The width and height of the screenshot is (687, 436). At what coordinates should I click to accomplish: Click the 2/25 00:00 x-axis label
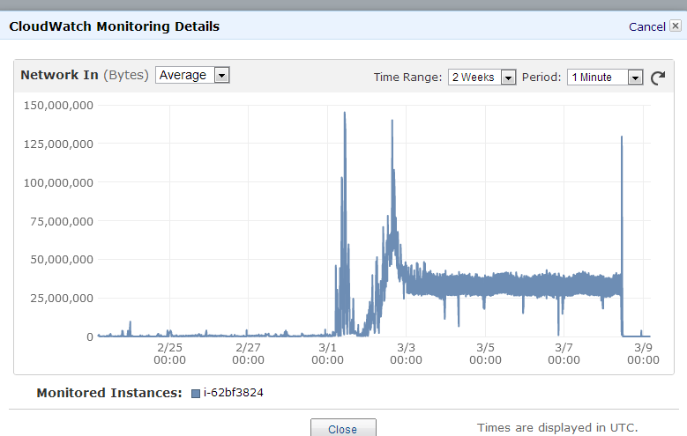coord(169,353)
